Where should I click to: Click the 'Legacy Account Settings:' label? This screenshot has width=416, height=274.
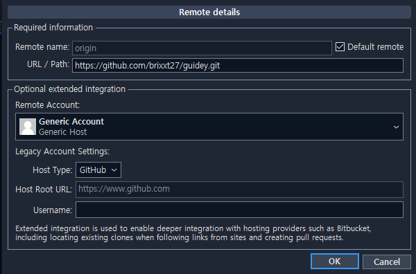point(62,152)
